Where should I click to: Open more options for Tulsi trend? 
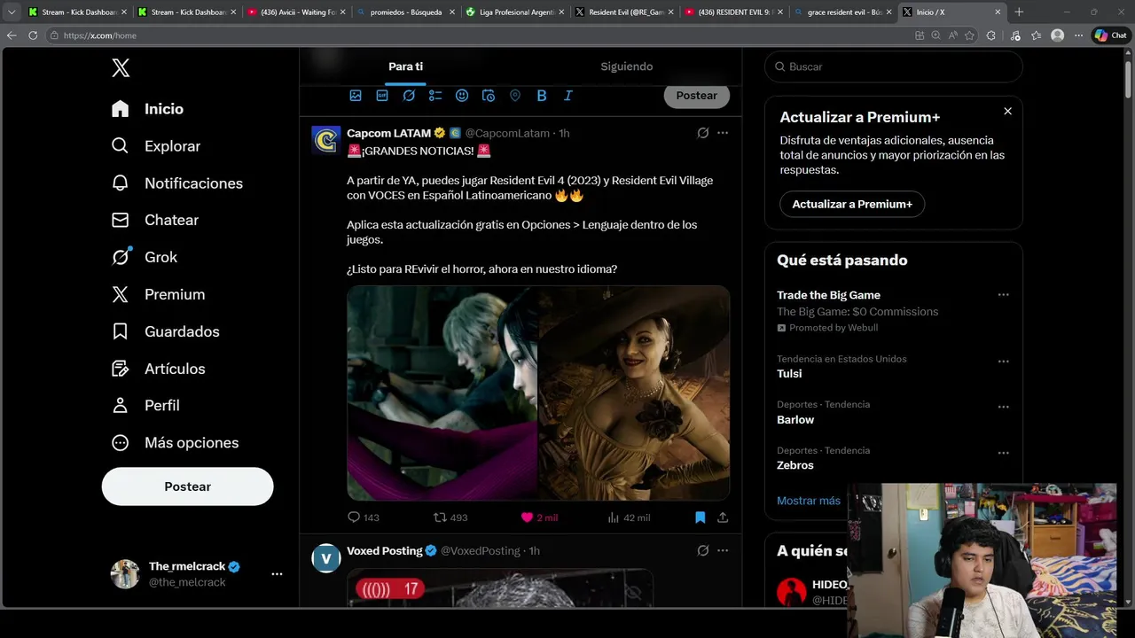(1003, 362)
